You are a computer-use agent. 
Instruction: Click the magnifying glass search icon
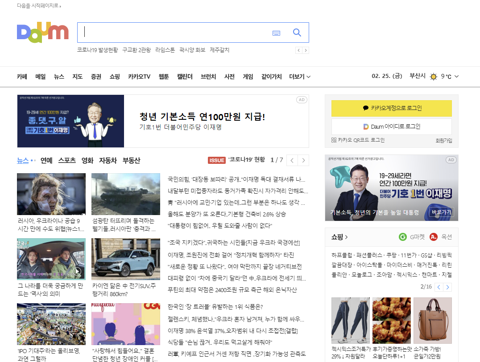coord(297,32)
